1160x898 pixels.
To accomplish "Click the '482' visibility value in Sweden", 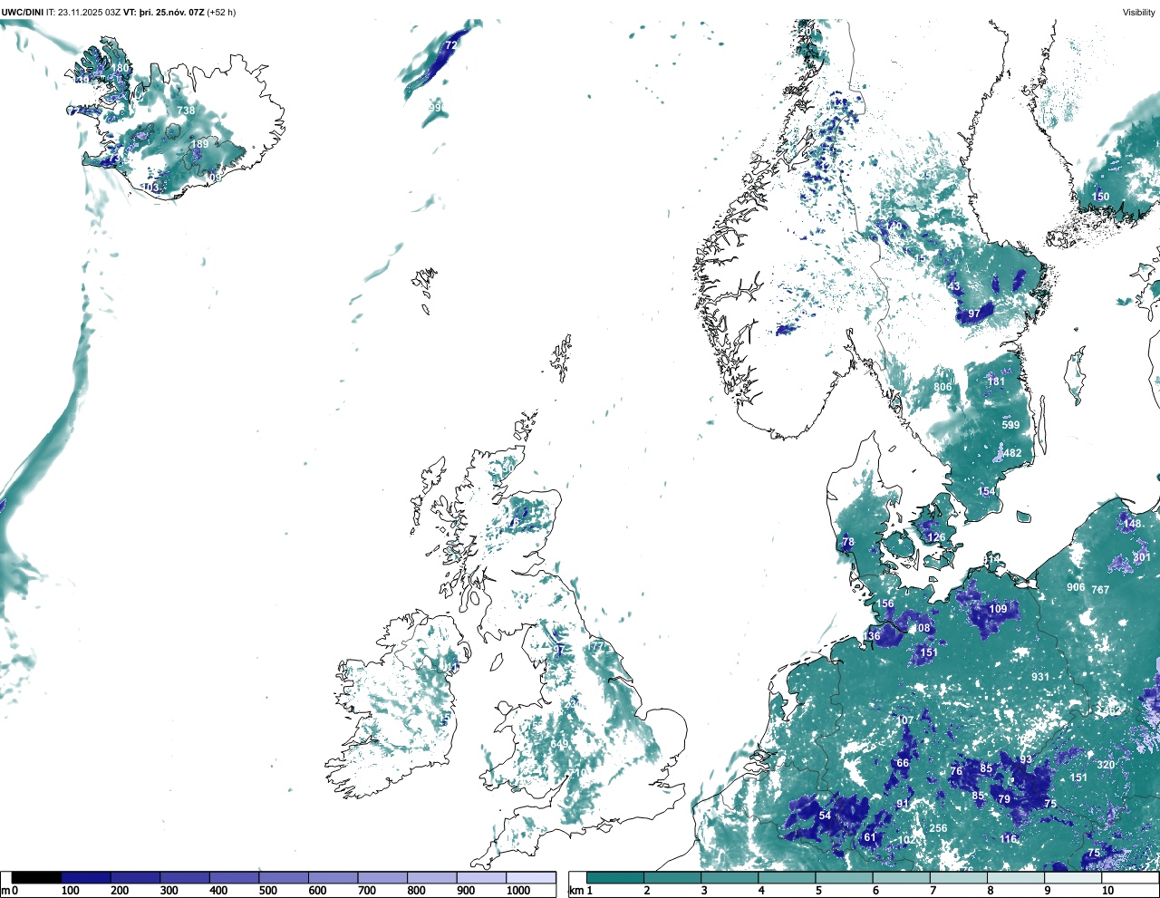I will pyautogui.click(x=1012, y=454).
